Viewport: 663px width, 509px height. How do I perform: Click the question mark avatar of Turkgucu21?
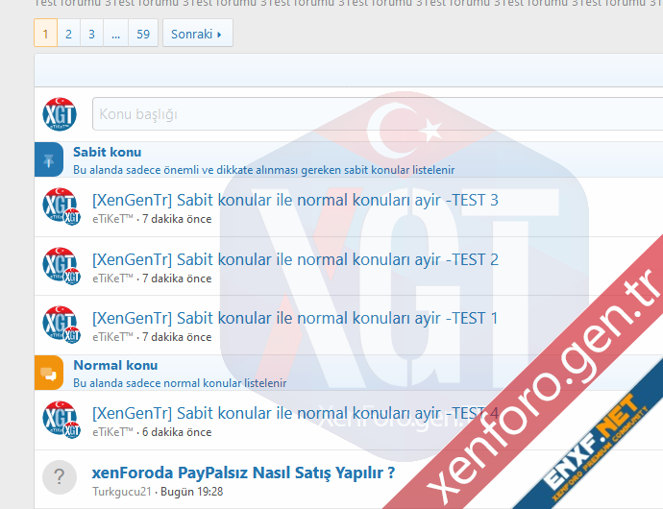click(x=60, y=477)
